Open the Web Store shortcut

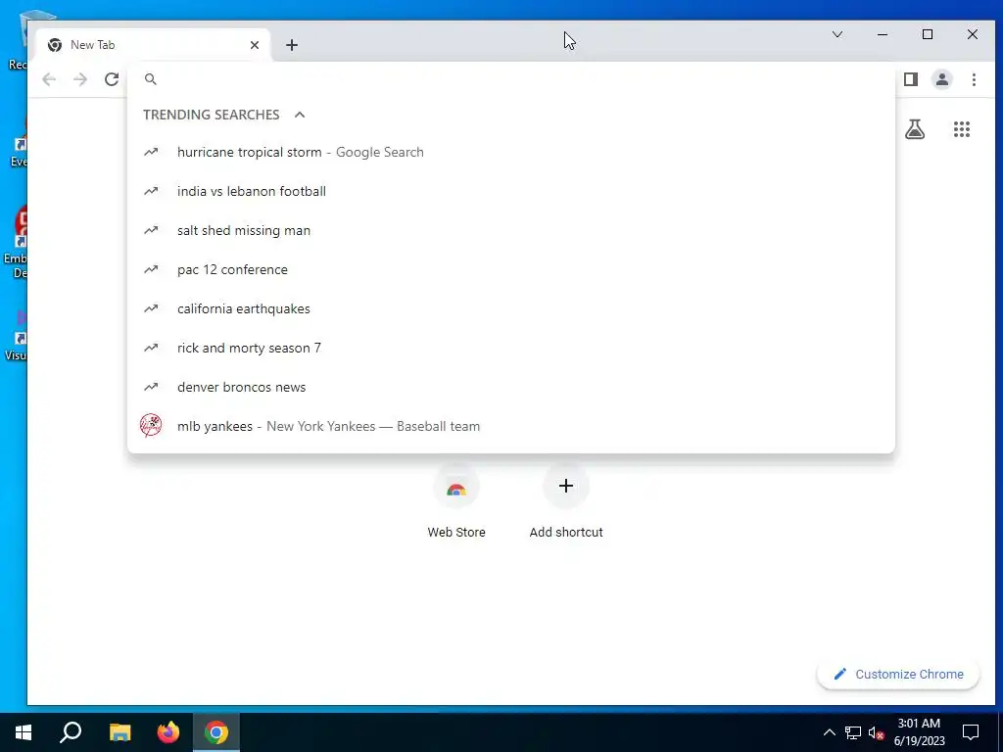click(x=456, y=503)
